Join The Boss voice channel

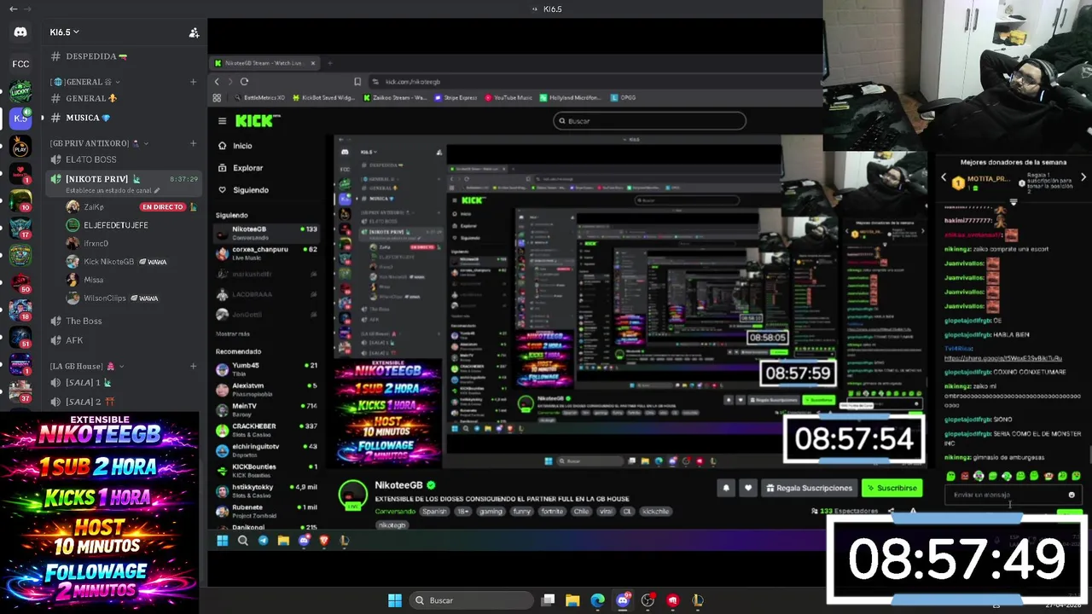pyautogui.click(x=124, y=321)
